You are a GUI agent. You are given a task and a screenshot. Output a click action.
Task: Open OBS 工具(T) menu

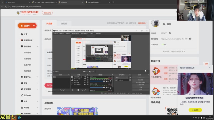point(92,34)
